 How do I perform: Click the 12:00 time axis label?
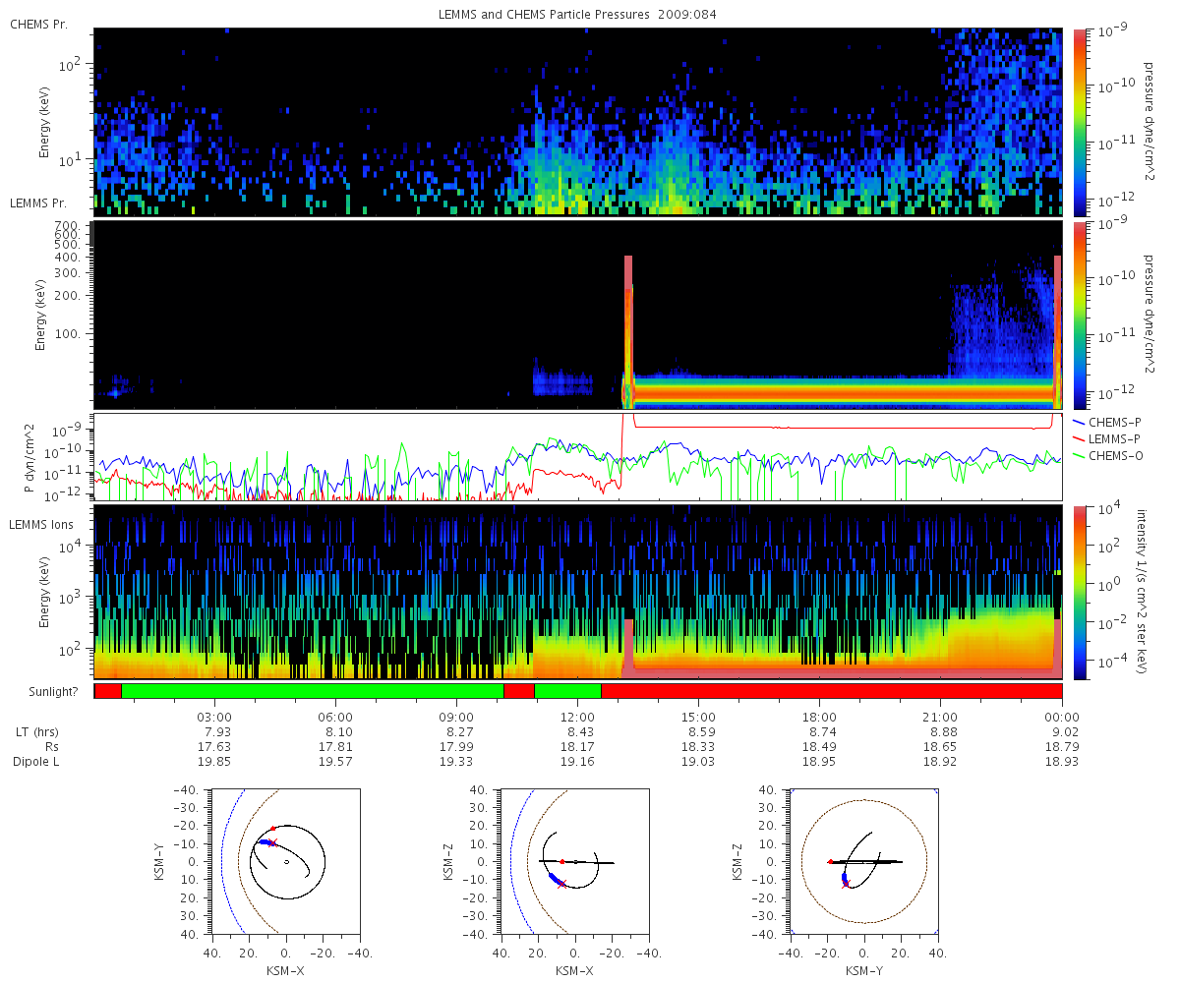[x=578, y=717]
